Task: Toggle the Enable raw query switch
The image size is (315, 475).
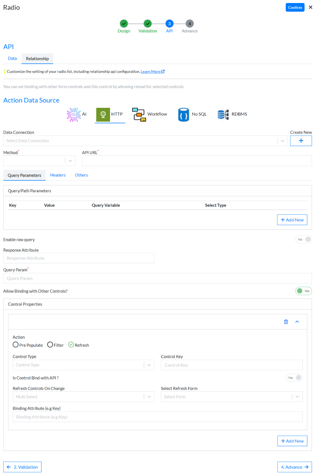Action: [303, 240]
